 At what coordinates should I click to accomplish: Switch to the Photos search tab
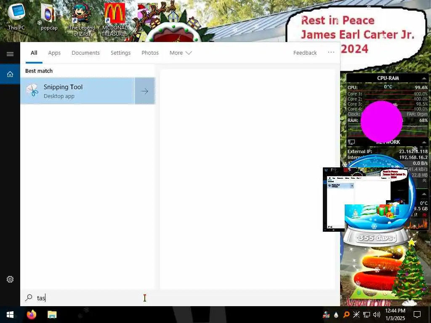pos(150,53)
